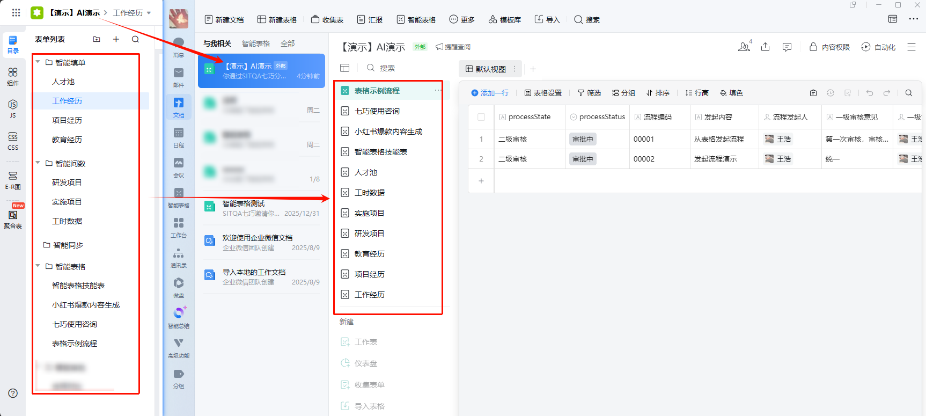
Task: Open the 组件 components panel
Action: 13,76
